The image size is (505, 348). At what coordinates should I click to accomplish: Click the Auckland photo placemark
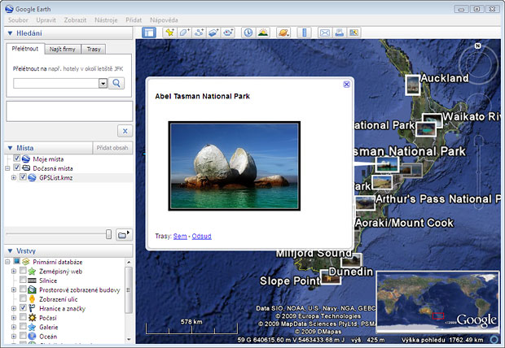point(413,85)
